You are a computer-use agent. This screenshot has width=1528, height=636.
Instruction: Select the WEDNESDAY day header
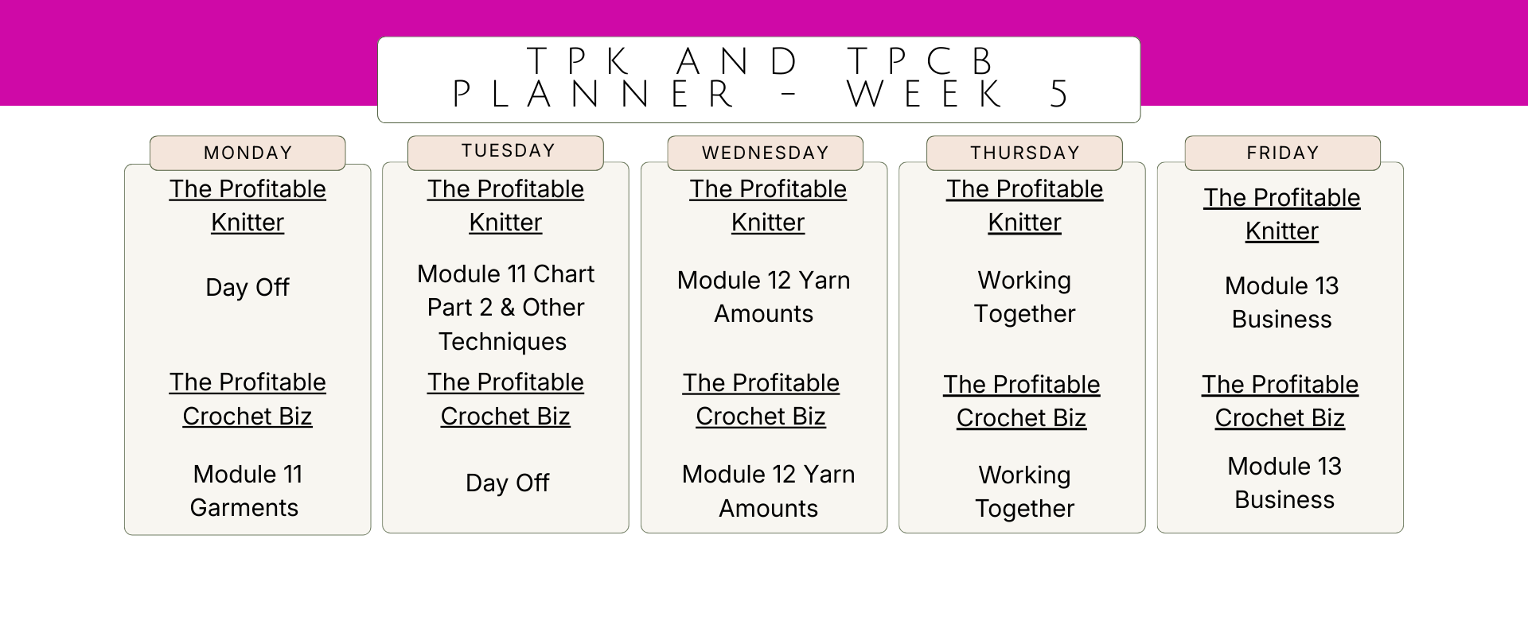[x=765, y=153]
